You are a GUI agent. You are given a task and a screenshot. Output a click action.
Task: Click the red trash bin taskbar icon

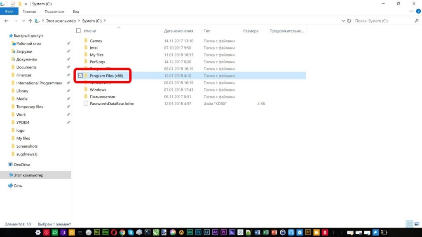[x=325, y=232]
